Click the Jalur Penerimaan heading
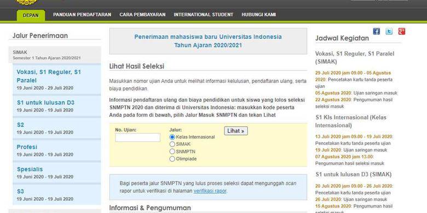Screen dimensions: 427x213 point(40,35)
